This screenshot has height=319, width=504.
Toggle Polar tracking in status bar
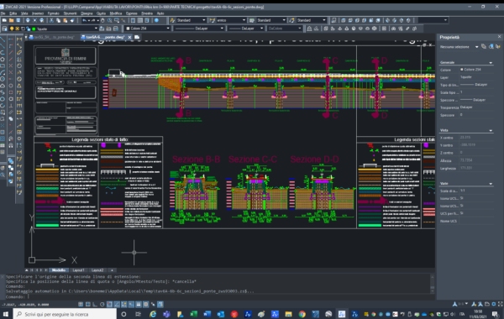pyautogui.click(x=102, y=304)
